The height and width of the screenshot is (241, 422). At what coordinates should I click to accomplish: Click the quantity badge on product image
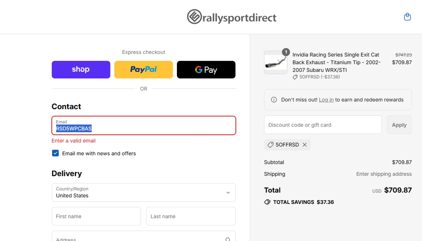tap(286, 52)
